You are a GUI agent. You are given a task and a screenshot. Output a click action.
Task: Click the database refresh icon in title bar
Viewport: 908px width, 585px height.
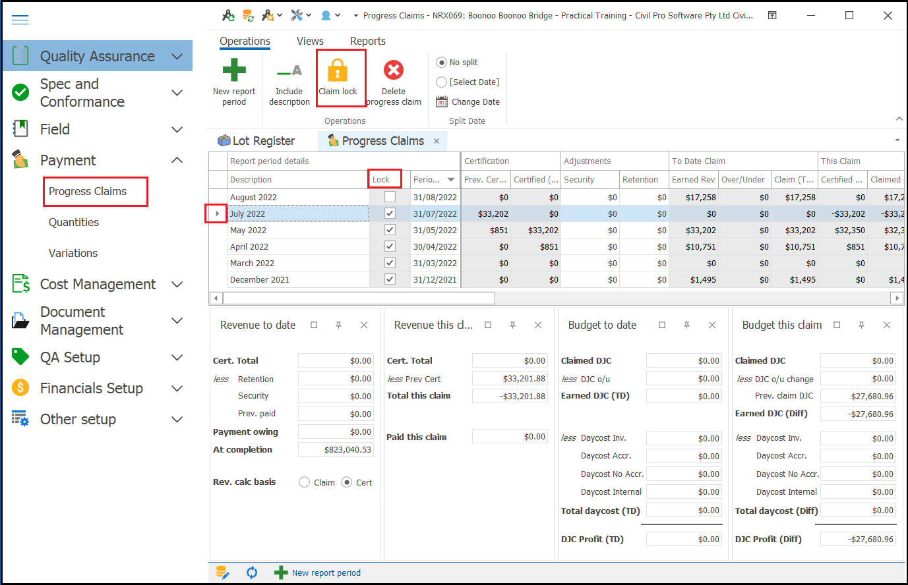click(x=248, y=15)
